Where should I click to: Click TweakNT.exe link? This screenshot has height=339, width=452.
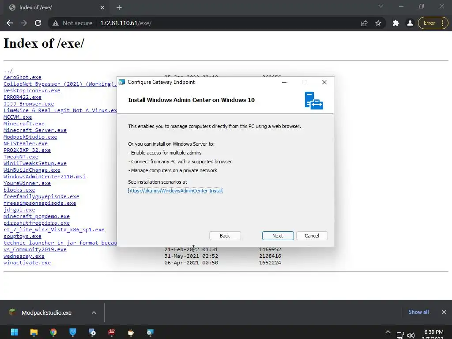point(21,157)
